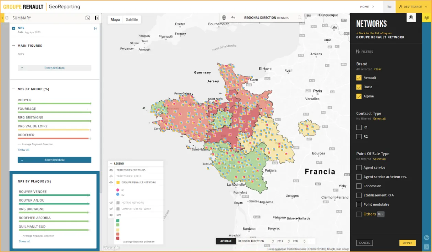This screenshot has width=432, height=252.
Task: Open the layers stack icon
Action: point(427,18)
